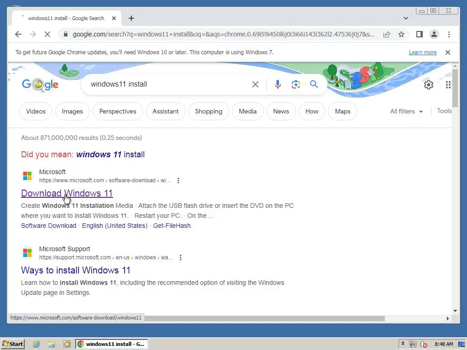
Task: Open the Get-FileHash sitelink
Action: click(x=172, y=226)
